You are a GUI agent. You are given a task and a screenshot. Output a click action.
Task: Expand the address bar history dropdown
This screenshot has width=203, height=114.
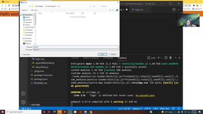90,6
